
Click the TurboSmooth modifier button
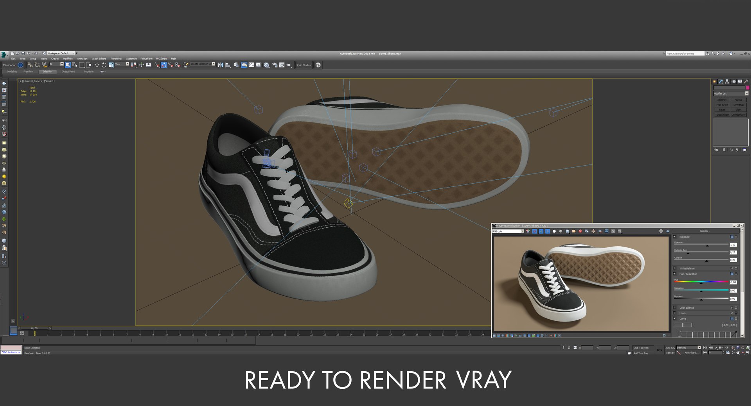click(722, 115)
